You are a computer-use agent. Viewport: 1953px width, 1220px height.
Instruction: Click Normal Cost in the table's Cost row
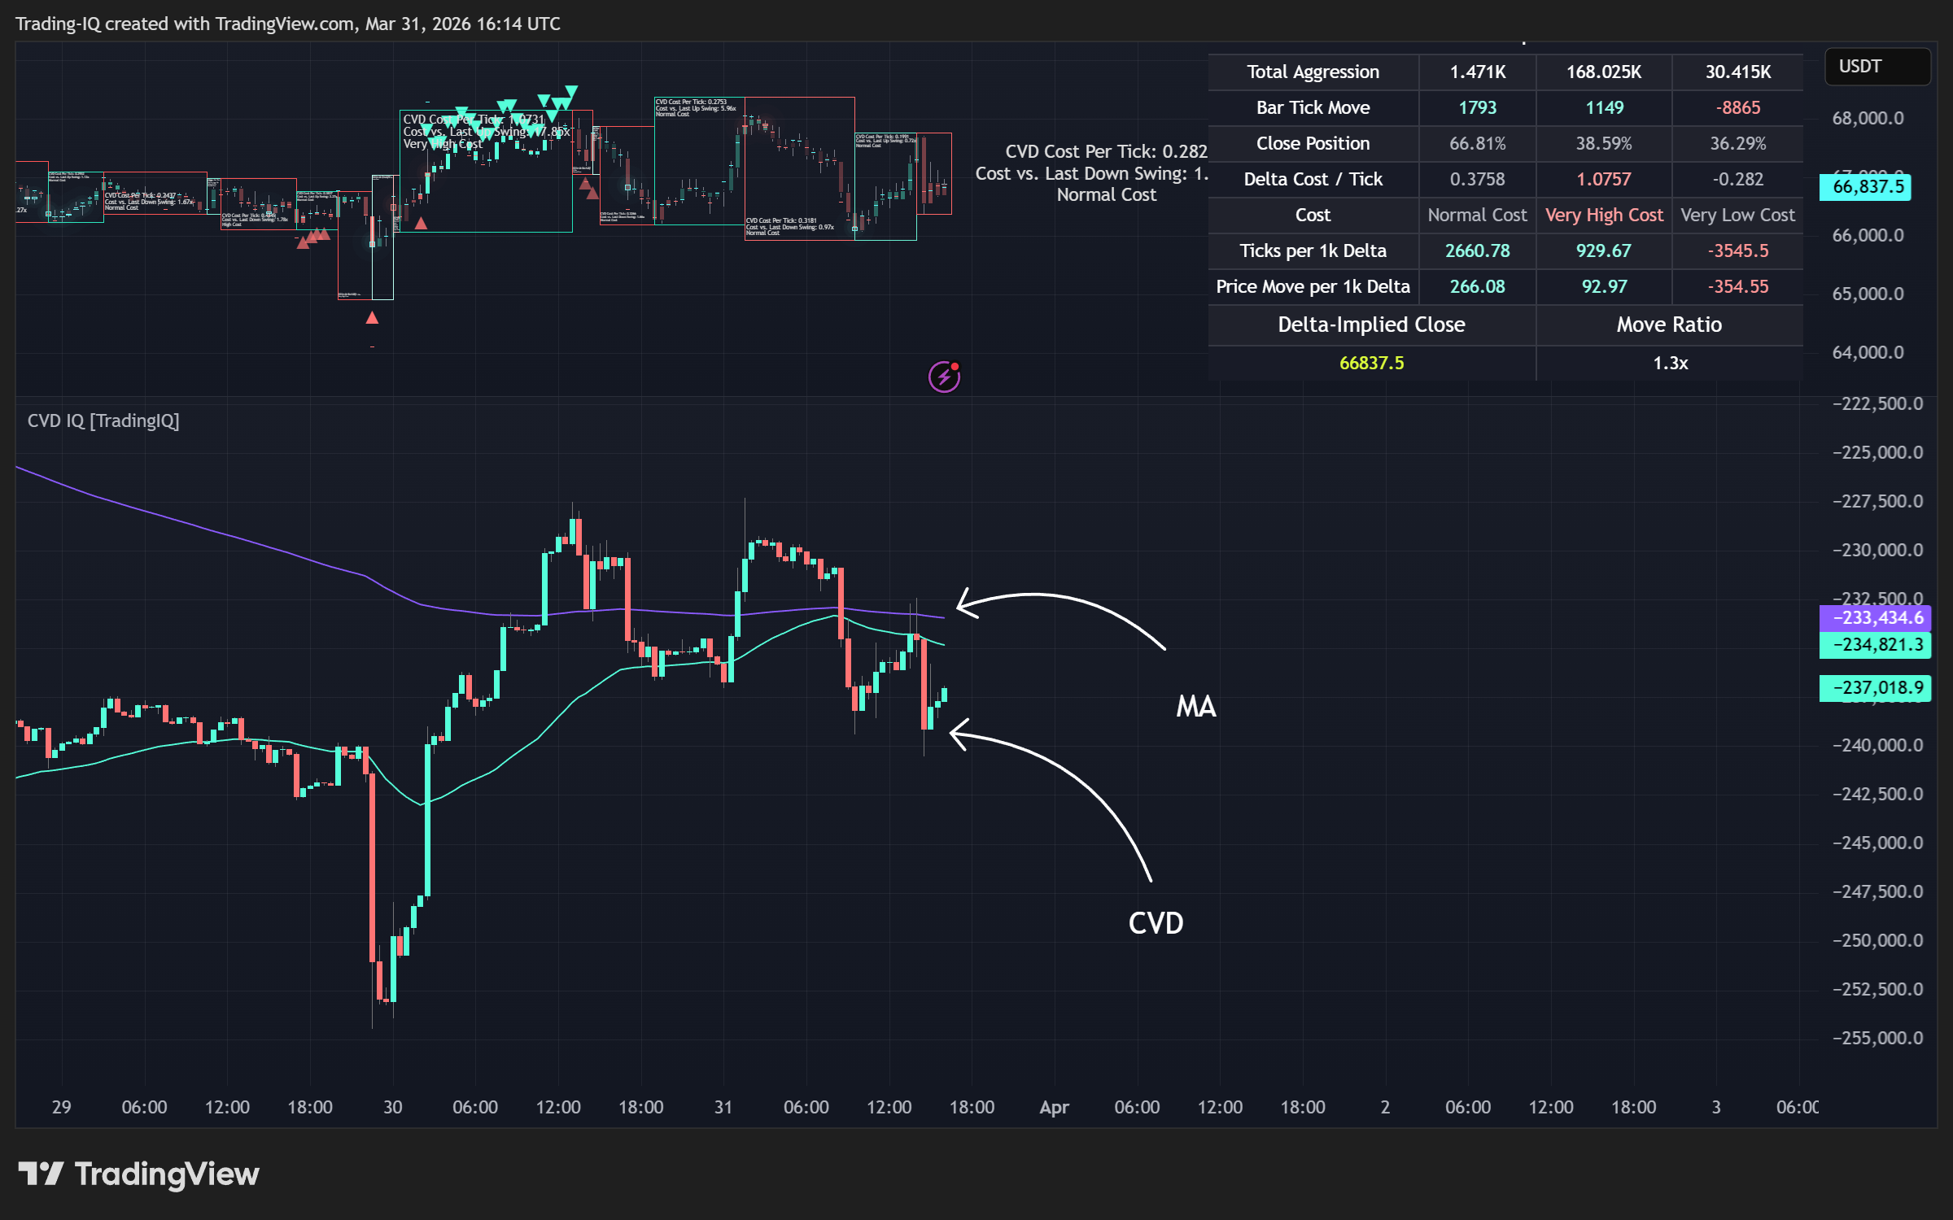[x=1477, y=215]
